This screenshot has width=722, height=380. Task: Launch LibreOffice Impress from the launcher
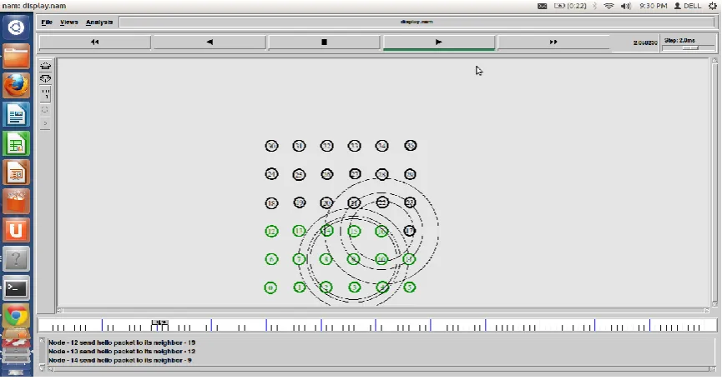tap(16, 172)
